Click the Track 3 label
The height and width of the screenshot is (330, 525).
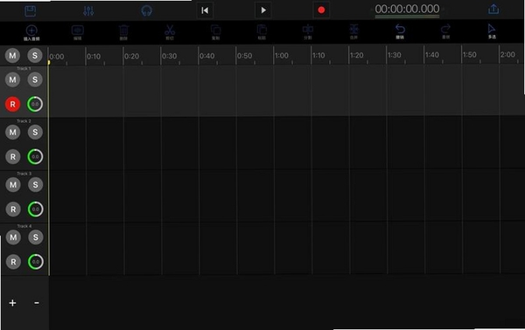click(24, 174)
